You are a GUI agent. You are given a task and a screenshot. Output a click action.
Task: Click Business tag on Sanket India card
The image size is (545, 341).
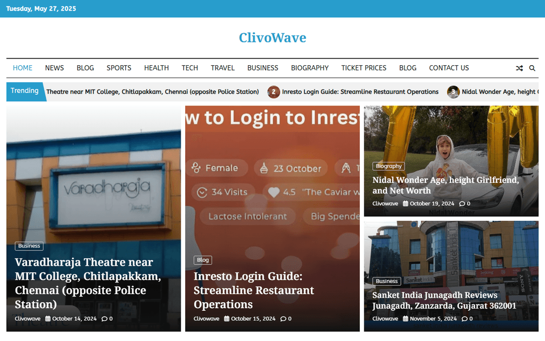(x=387, y=281)
